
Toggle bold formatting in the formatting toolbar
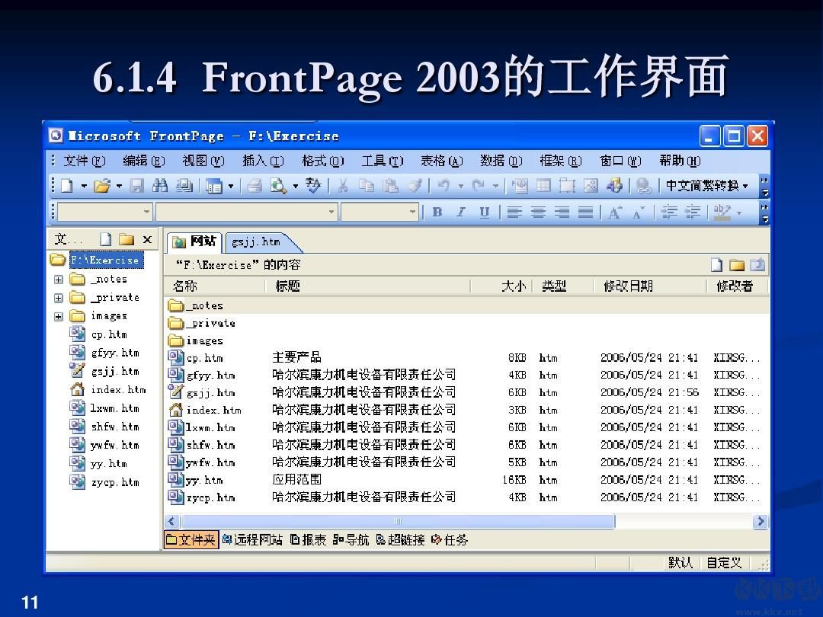pos(437,212)
